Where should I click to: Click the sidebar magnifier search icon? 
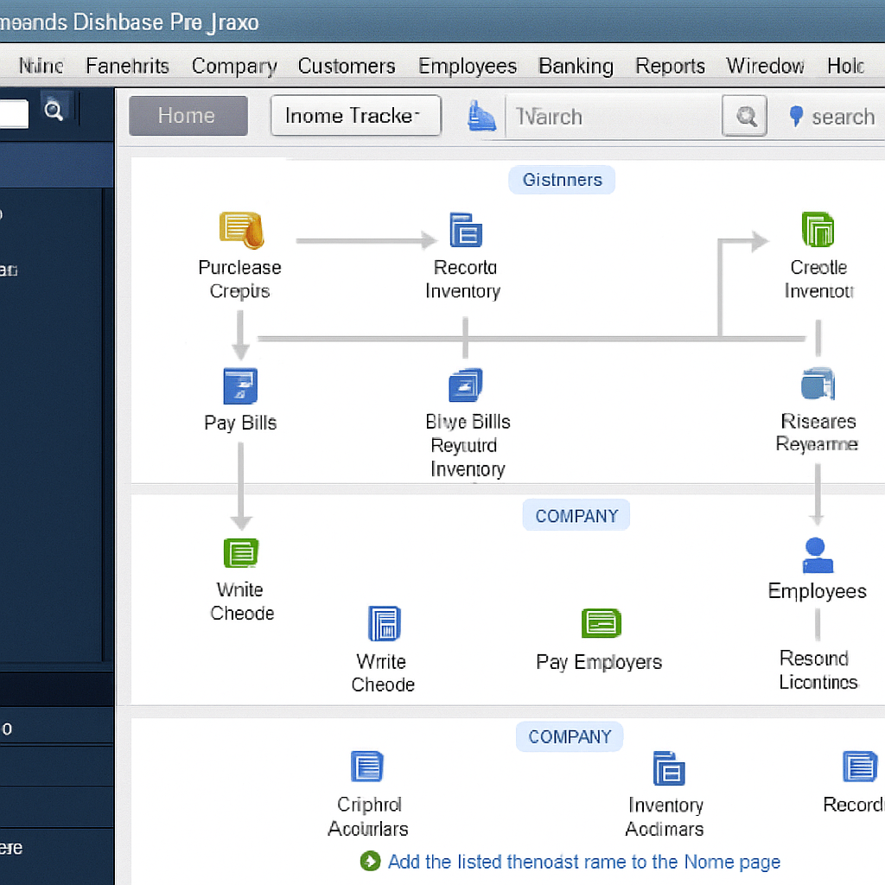[x=54, y=111]
